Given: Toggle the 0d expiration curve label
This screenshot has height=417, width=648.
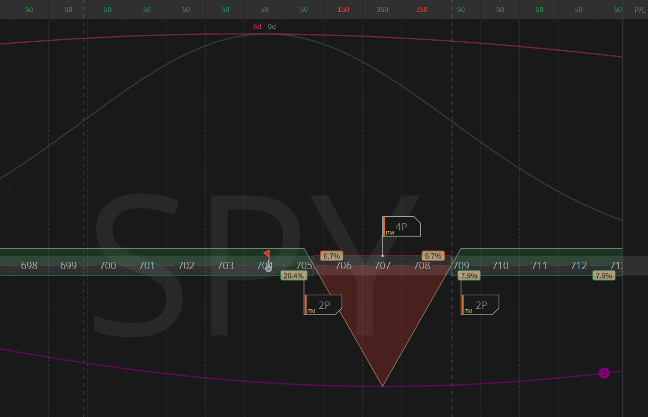Looking at the screenshot, I should pyautogui.click(x=272, y=26).
